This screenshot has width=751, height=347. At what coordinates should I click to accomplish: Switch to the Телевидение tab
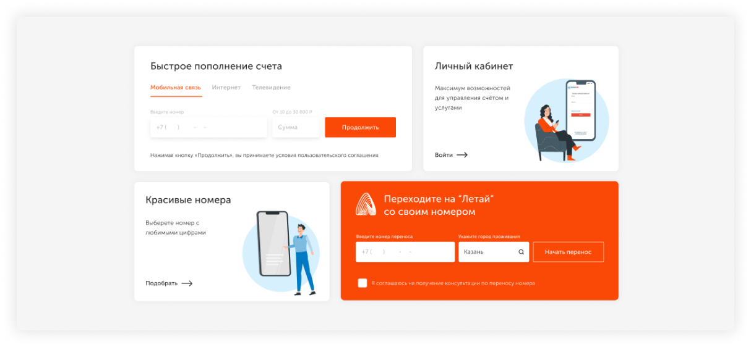point(271,88)
